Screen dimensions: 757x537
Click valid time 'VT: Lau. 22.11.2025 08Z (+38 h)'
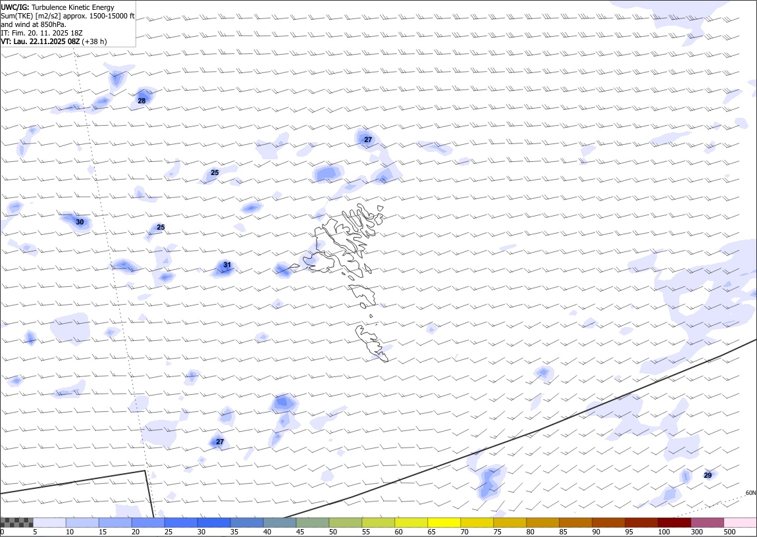coord(54,42)
